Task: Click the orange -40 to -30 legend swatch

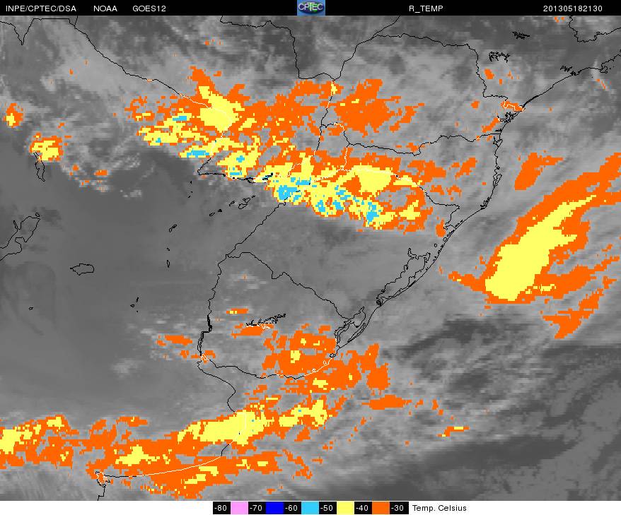Action: pyautogui.click(x=381, y=508)
